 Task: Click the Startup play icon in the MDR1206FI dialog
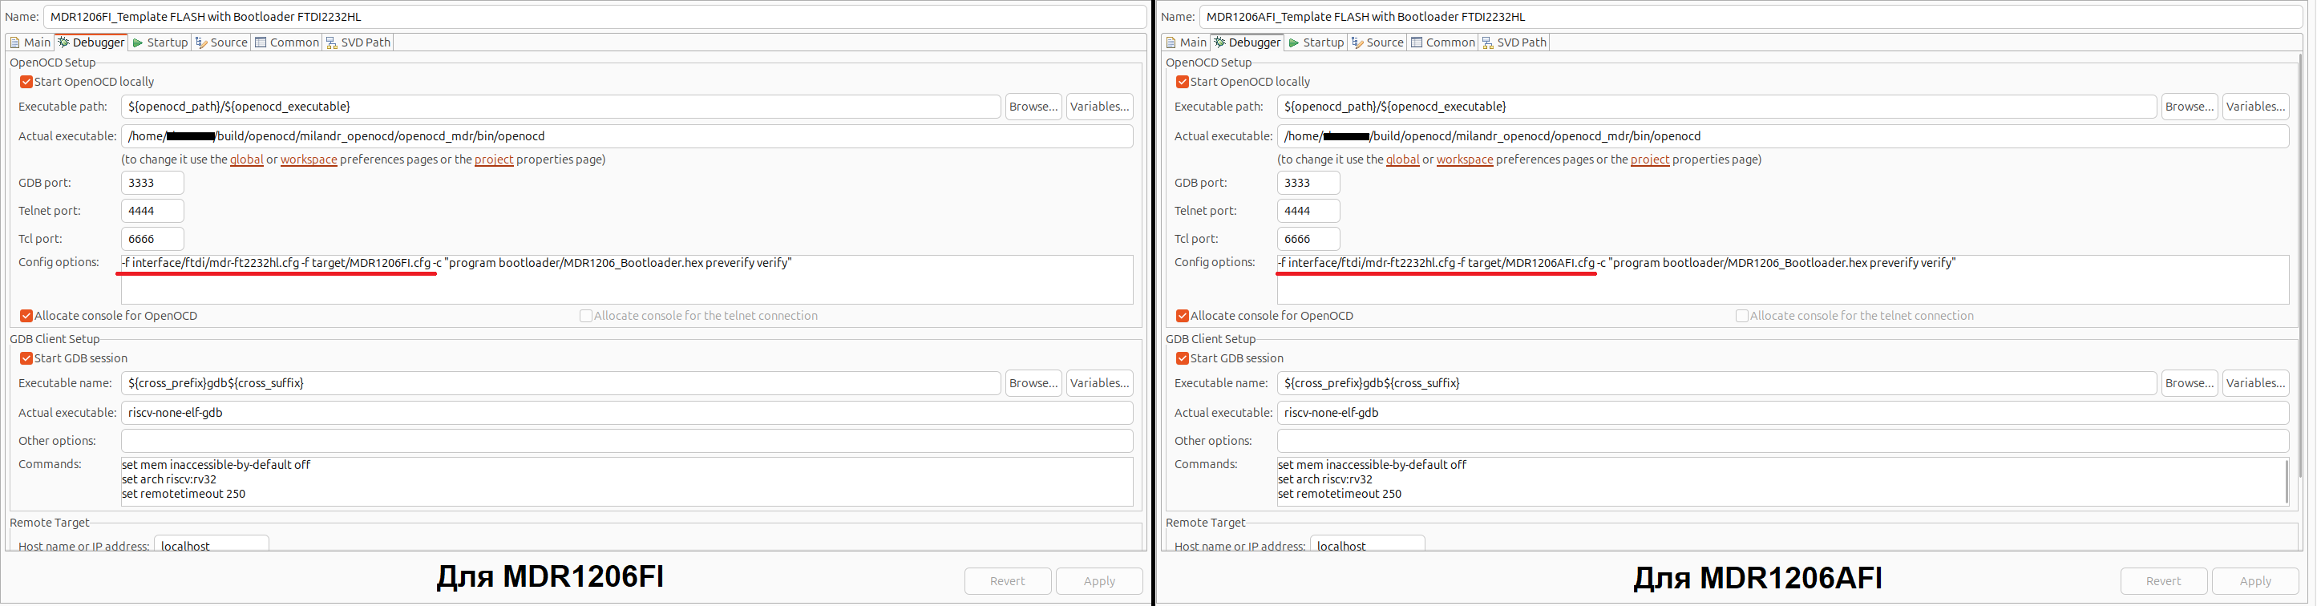pos(138,42)
